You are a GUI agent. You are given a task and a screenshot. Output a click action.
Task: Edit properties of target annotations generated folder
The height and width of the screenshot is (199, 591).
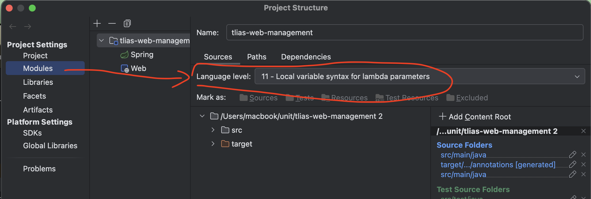pos(573,164)
